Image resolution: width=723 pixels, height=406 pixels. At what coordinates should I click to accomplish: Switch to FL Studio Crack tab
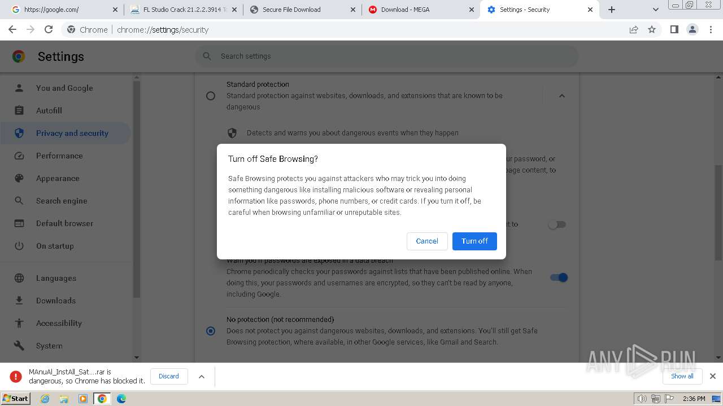(184, 10)
